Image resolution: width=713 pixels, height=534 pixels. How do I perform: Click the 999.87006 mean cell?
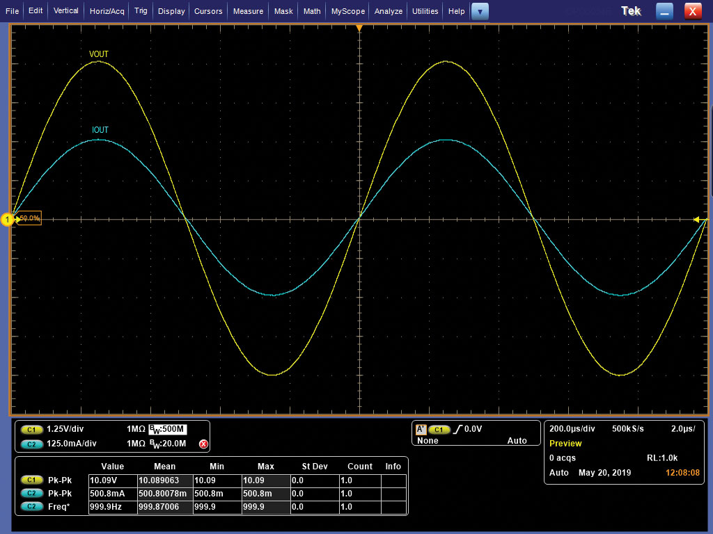[165, 507]
